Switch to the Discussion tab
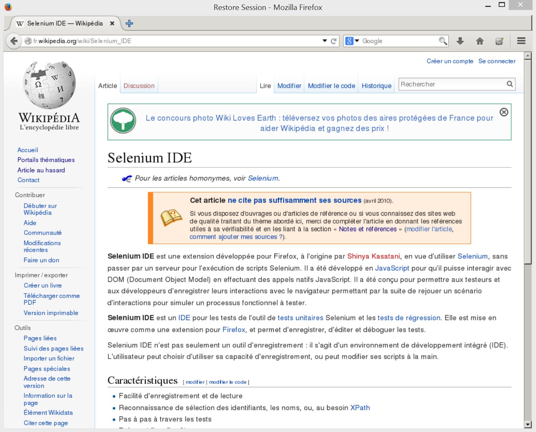Viewport: 536px width, 432px height. (139, 86)
